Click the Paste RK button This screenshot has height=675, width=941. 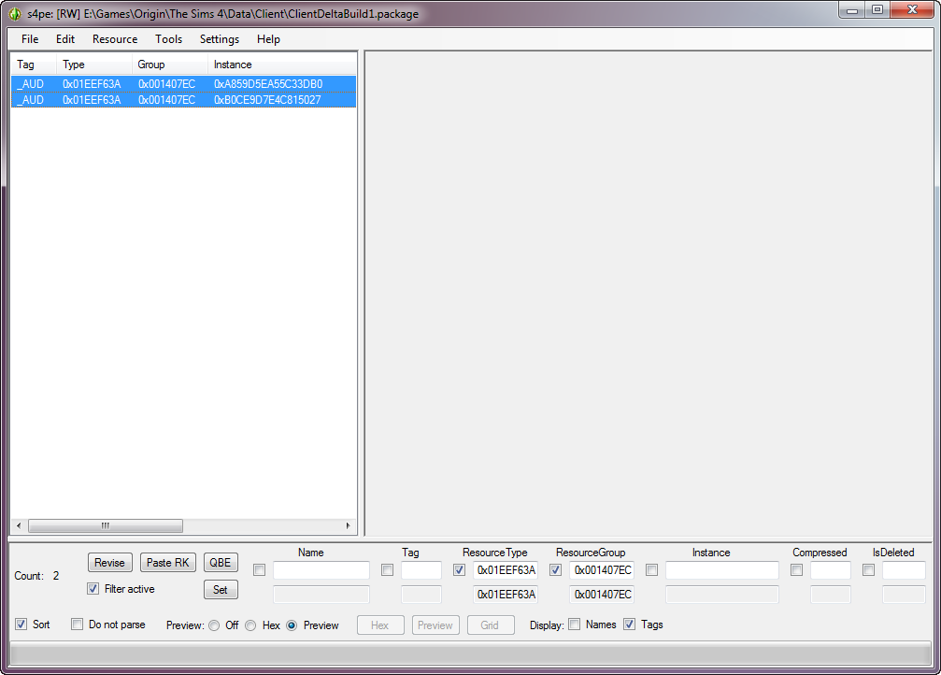tap(168, 563)
